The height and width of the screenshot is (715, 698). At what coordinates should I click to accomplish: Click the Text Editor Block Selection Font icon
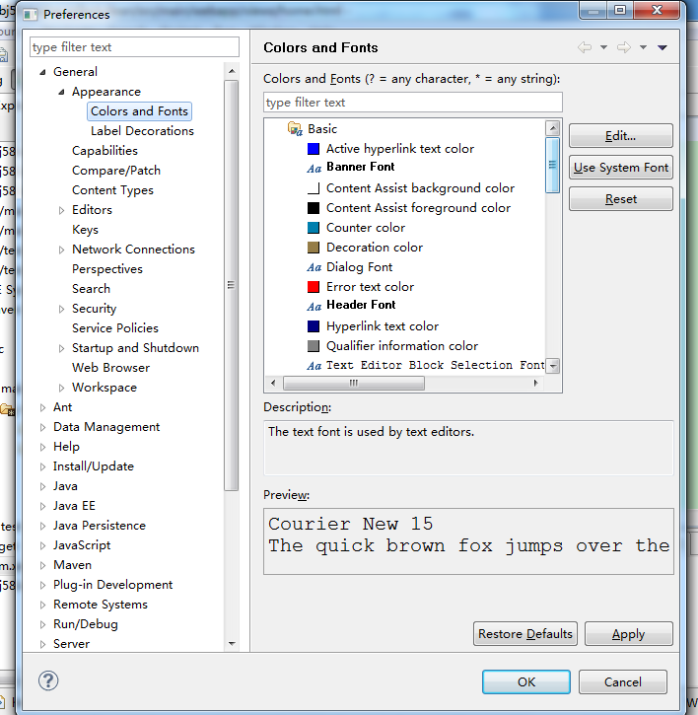[x=314, y=366]
